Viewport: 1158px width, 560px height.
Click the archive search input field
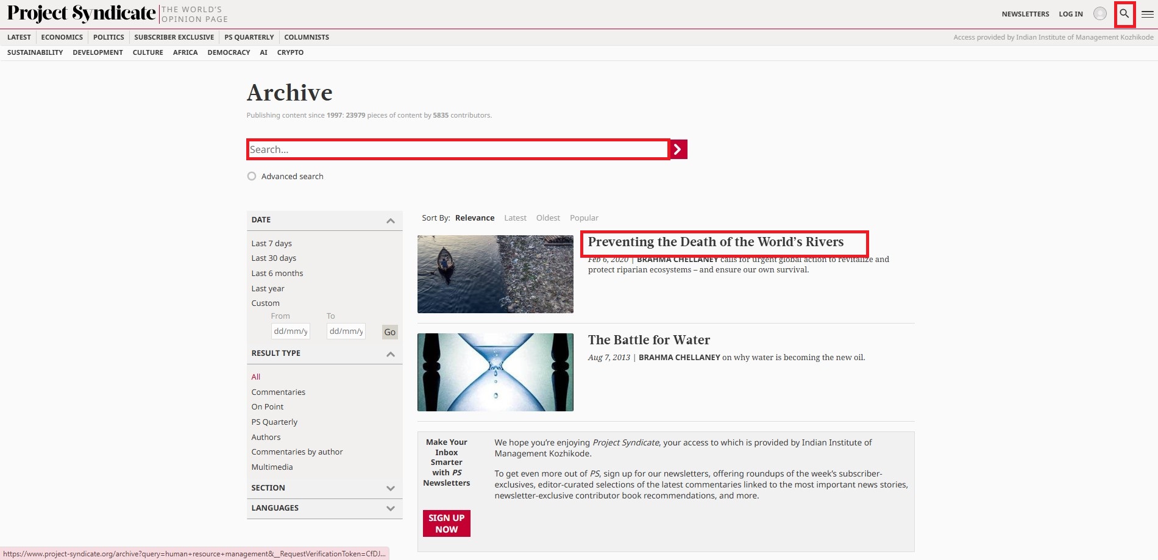pyautogui.click(x=458, y=149)
